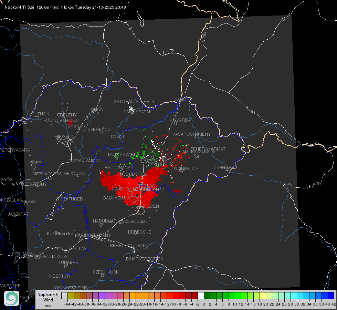Click the MÁTÉSZALKA label
Viewport: 337px width, 310px height.
(x=196, y=152)
